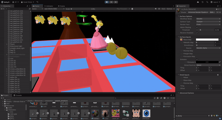Open the Play Focused dropdown
Image resolution: width=222 pixels, height=120 pixels.
coord(123,9)
